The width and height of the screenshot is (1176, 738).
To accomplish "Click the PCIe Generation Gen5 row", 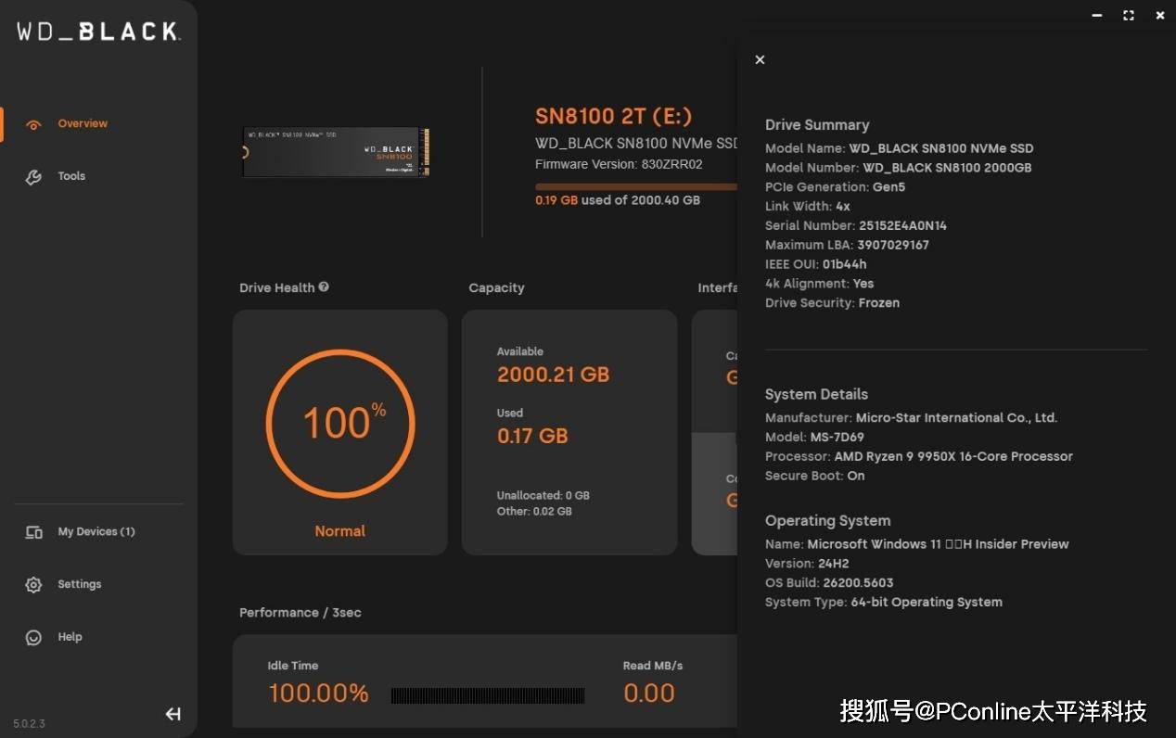I will pos(835,187).
